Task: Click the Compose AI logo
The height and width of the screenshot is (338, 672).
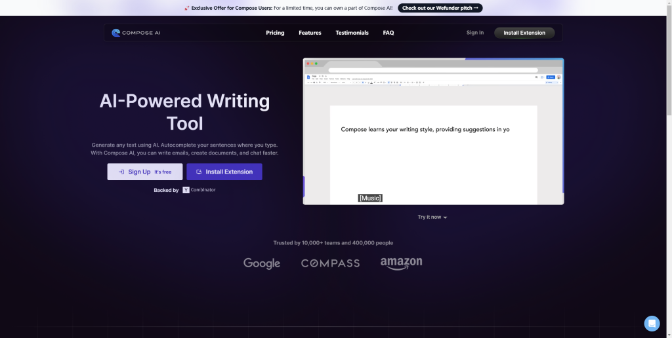Action: tap(136, 33)
